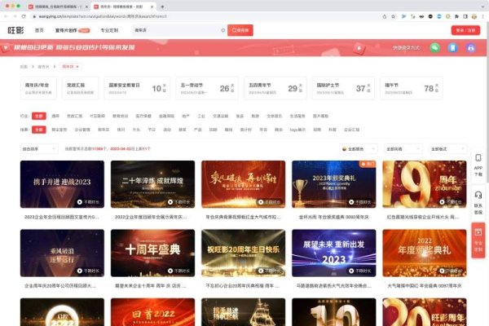
Task: Click the play icon at banner's left edge
Action: pyautogui.click(x=6, y=48)
